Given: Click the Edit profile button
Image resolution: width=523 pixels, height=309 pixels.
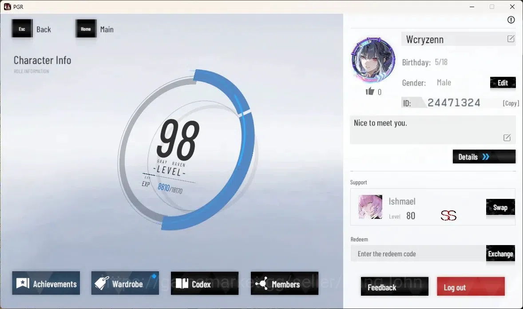Looking at the screenshot, I should 503,83.
